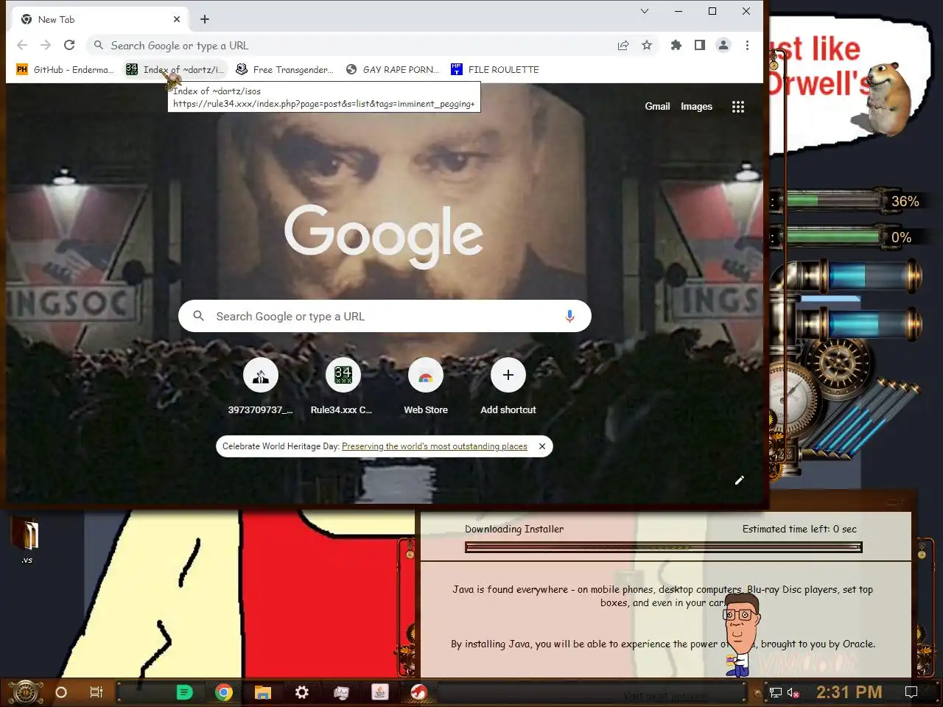Open the Google apps grid

(738, 107)
